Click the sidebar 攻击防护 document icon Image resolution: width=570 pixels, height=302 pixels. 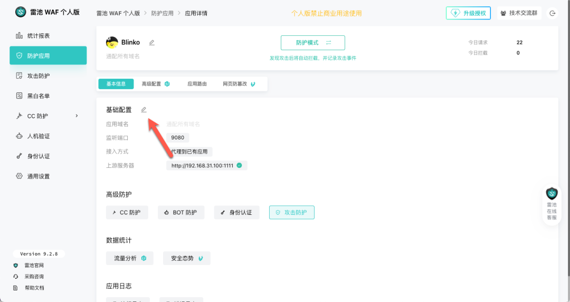click(x=20, y=76)
